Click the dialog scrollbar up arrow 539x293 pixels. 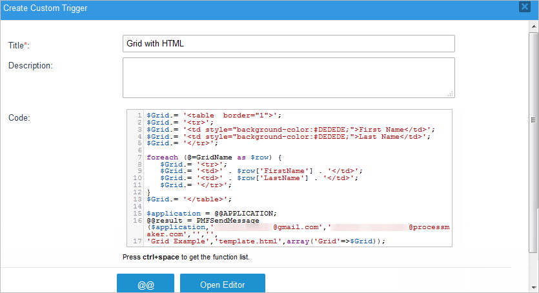point(533,26)
